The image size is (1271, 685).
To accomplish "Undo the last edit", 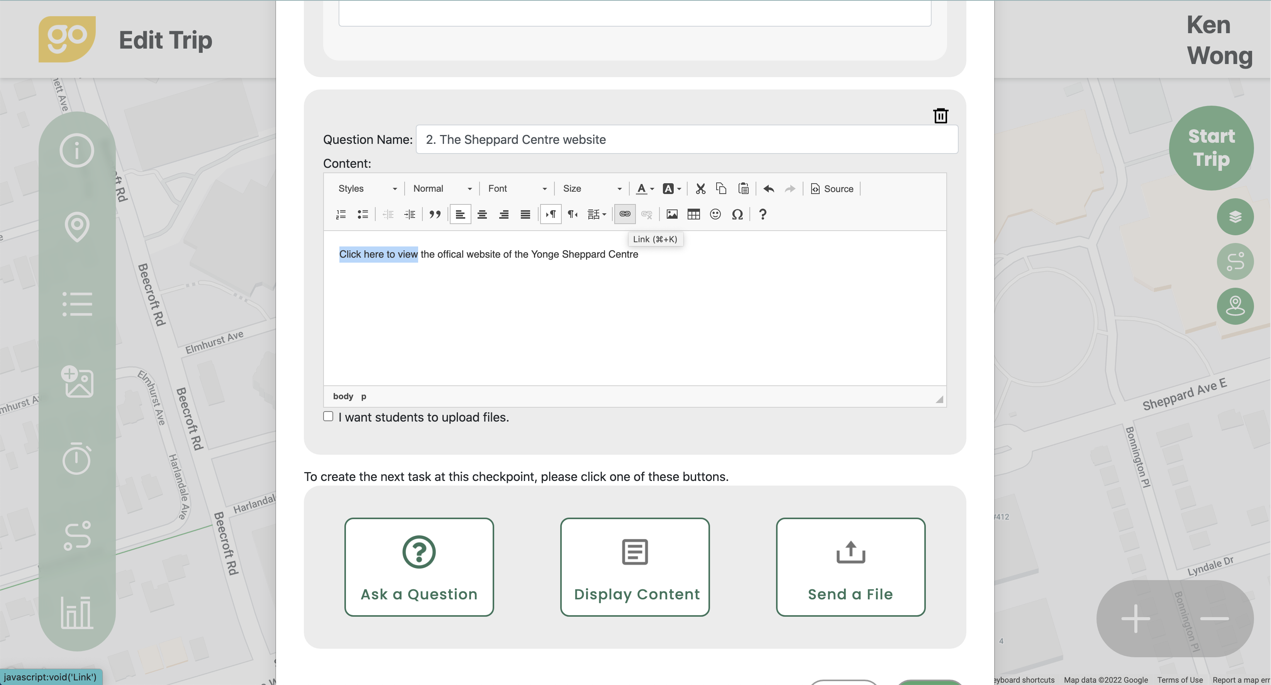I will tap(769, 189).
